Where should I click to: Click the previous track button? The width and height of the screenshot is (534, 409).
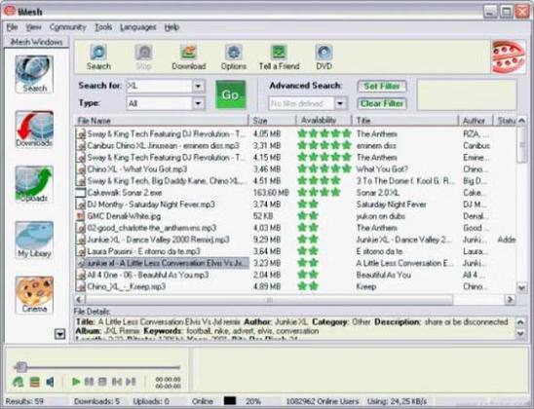coord(117,382)
